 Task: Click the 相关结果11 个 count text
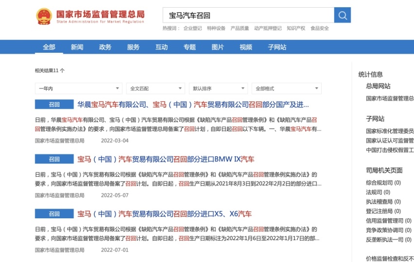pos(50,70)
